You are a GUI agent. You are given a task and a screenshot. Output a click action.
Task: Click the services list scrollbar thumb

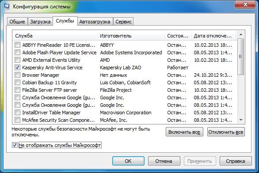241,56
